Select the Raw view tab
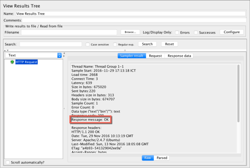Screen dimensions: 250x168 [149, 158]
